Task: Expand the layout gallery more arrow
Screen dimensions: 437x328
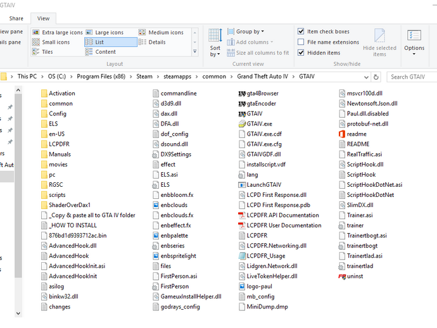Action: 195,51
